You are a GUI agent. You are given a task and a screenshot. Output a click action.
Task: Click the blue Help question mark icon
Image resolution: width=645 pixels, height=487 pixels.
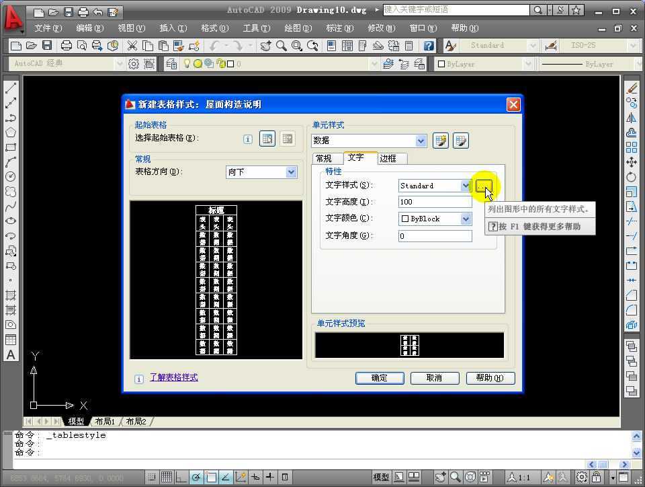pyautogui.click(x=429, y=45)
